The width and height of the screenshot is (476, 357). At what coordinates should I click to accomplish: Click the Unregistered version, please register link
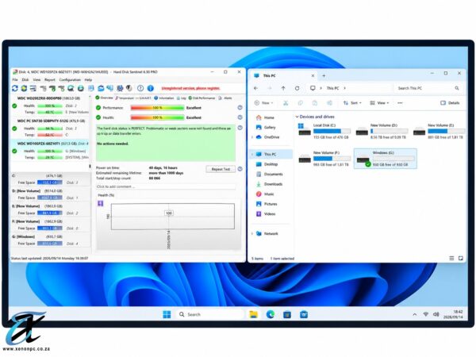click(190, 88)
